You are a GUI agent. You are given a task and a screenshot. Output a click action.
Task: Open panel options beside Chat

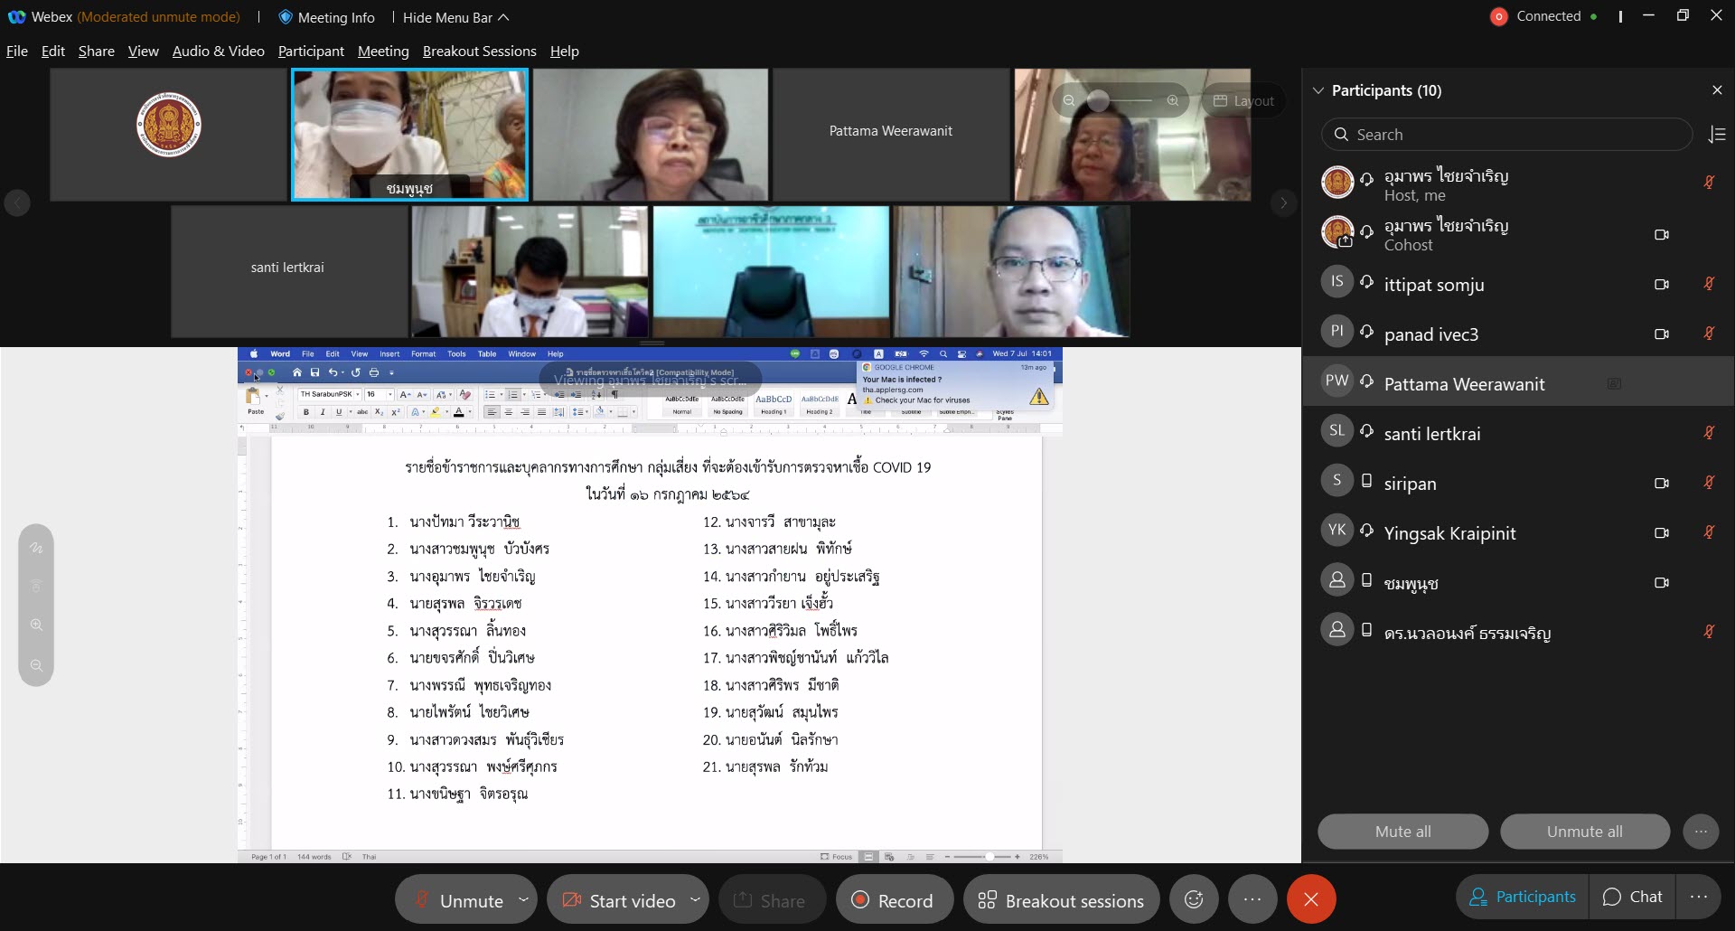coord(1699,898)
